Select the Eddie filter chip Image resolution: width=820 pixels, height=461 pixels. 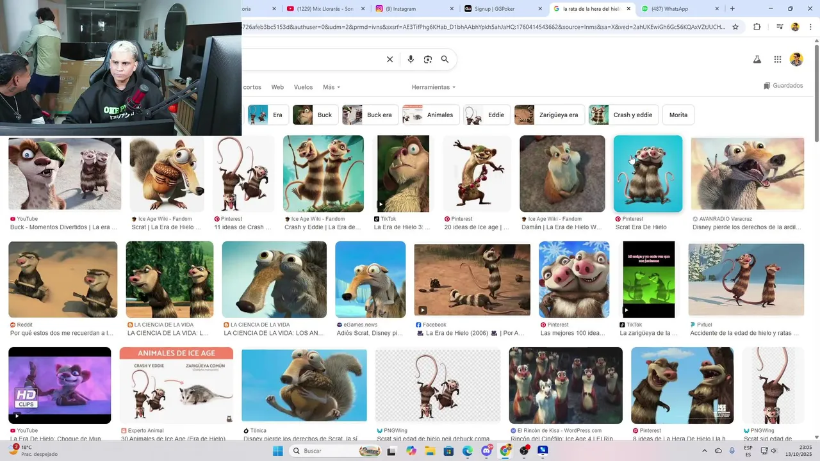tap(487, 115)
